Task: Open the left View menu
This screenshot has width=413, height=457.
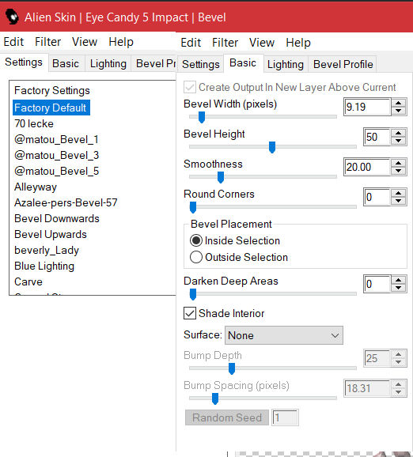Action: point(85,42)
